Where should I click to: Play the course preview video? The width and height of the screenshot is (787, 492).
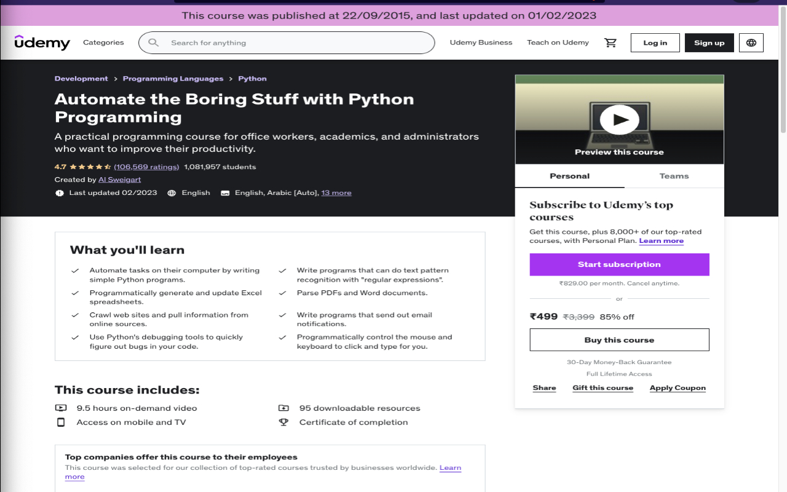[619, 119]
